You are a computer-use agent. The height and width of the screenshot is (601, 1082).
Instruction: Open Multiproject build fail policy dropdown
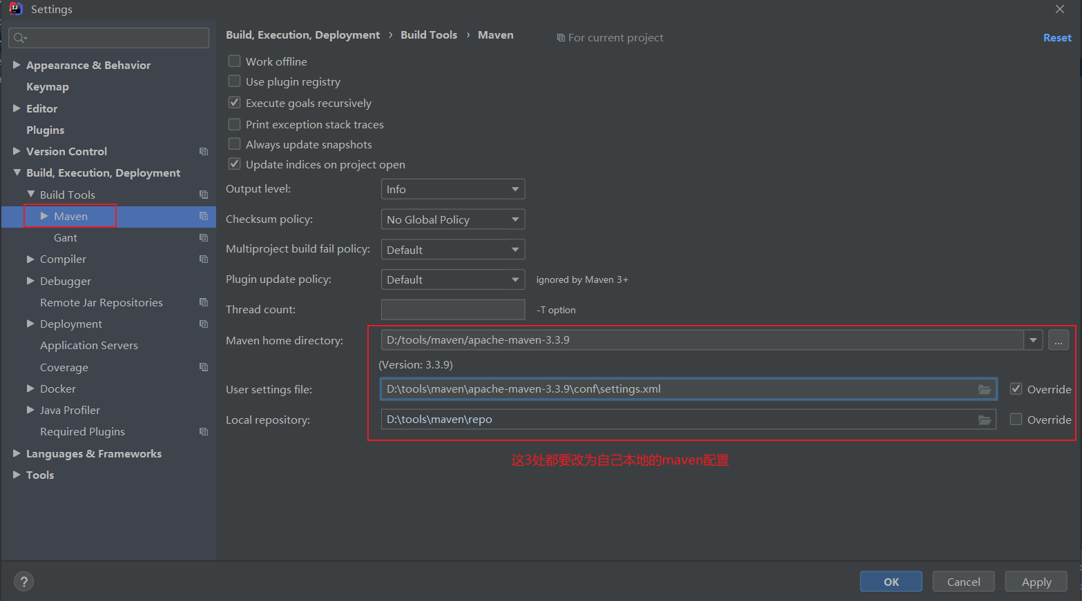[x=453, y=250]
